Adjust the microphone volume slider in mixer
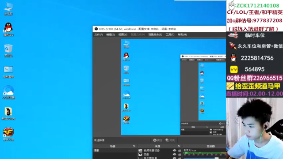 [x=217, y=158]
